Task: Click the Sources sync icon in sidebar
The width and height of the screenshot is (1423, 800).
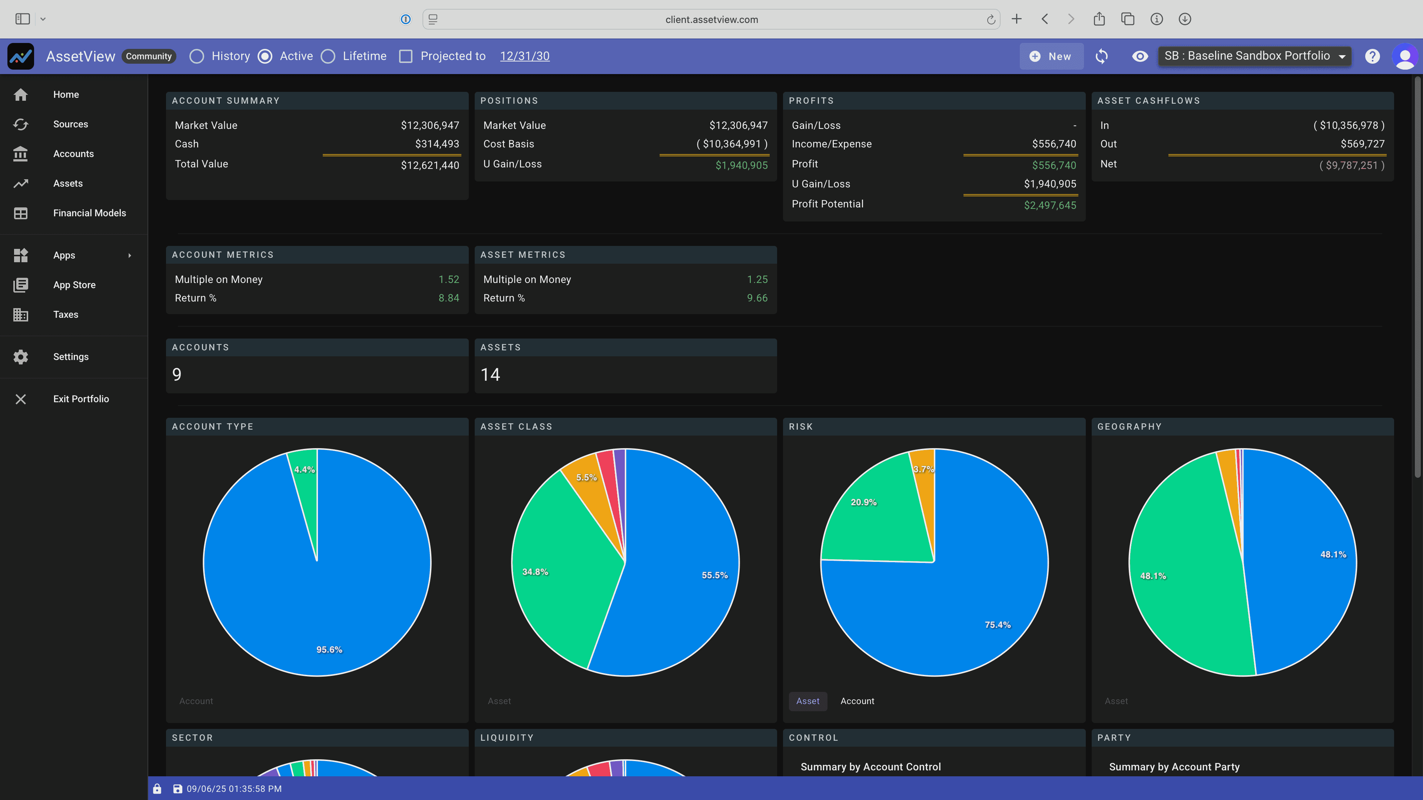Action: 20,124
